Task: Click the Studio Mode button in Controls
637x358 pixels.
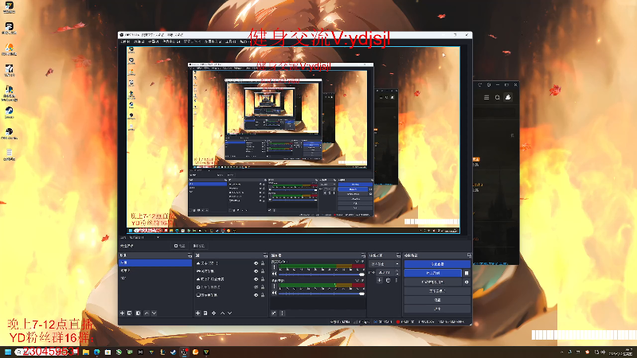Action: tap(437, 290)
